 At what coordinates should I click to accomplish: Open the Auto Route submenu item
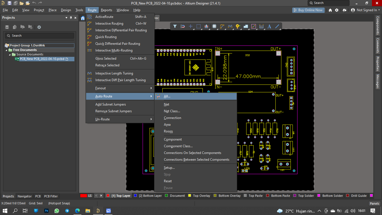point(120,96)
